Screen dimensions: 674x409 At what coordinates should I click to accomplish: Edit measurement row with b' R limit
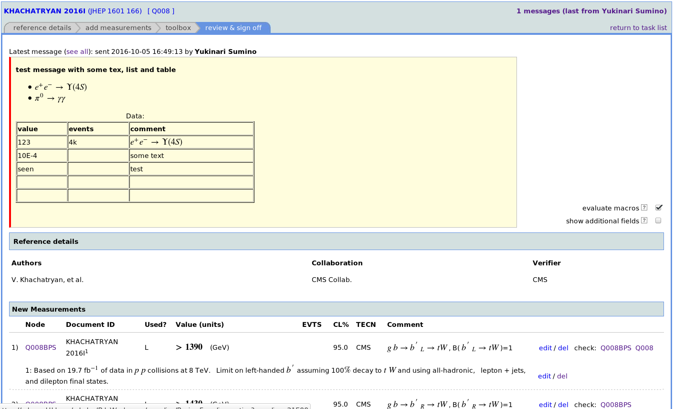(x=545, y=405)
